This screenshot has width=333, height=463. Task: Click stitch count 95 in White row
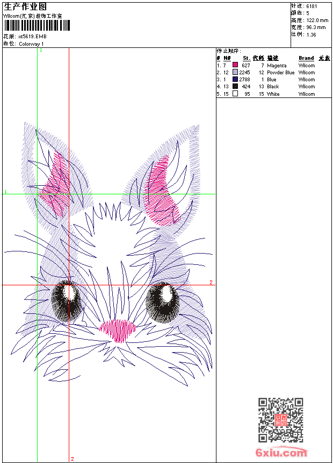point(247,94)
